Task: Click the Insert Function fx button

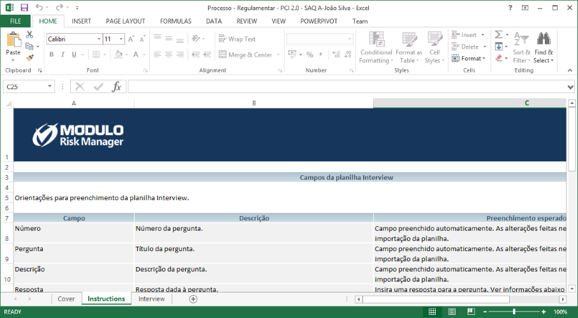Action: 117,87
